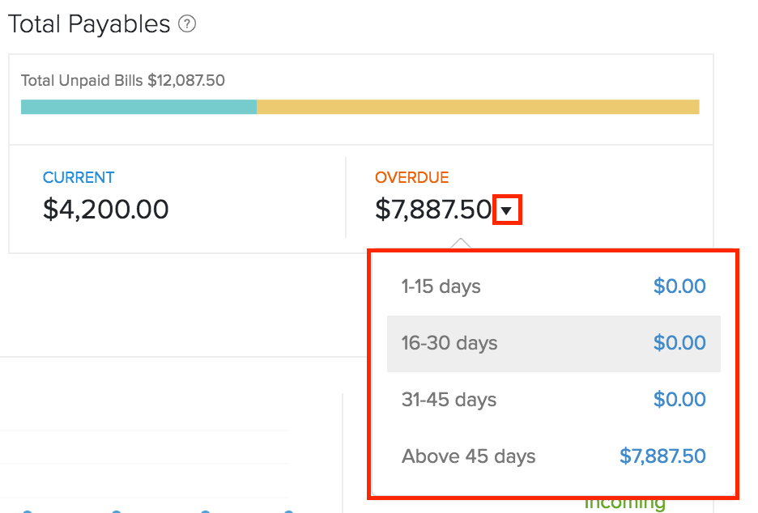Open the $7,887.50 overdue total next to arrow
The width and height of the screenshot is (758, 513).
[x=433, y=210]
